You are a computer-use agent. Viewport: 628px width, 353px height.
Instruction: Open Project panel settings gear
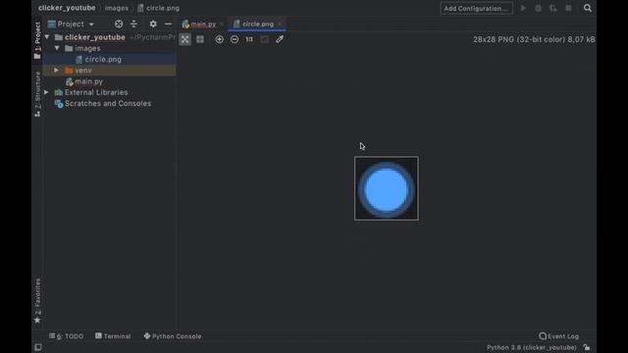153,24
